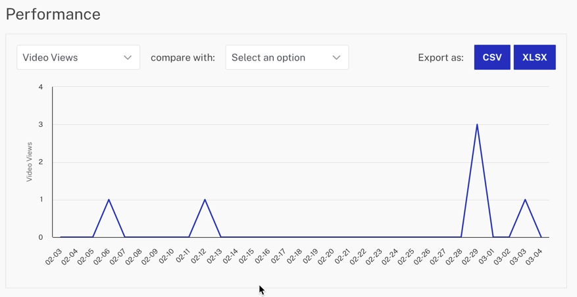Click the 'Export as:' label
The height and width of the screenshot is (297, 577).
click(x=441, y=58)
